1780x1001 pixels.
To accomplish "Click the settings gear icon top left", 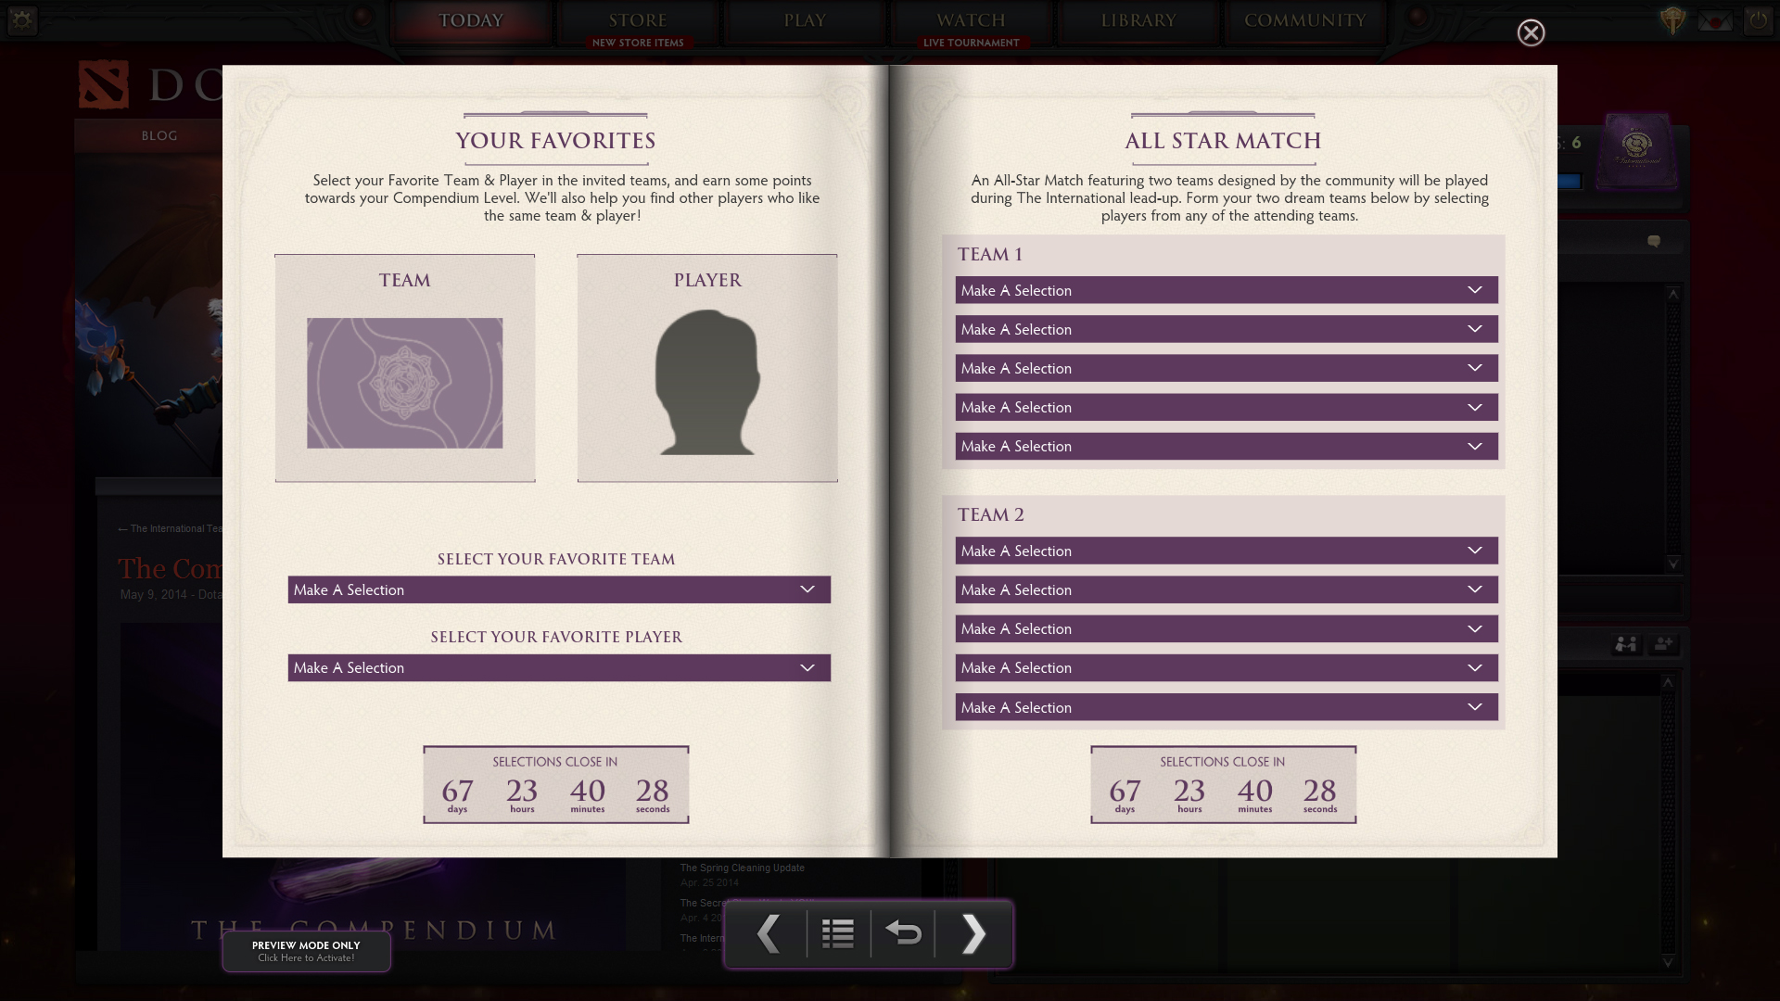I will (22, 20).
